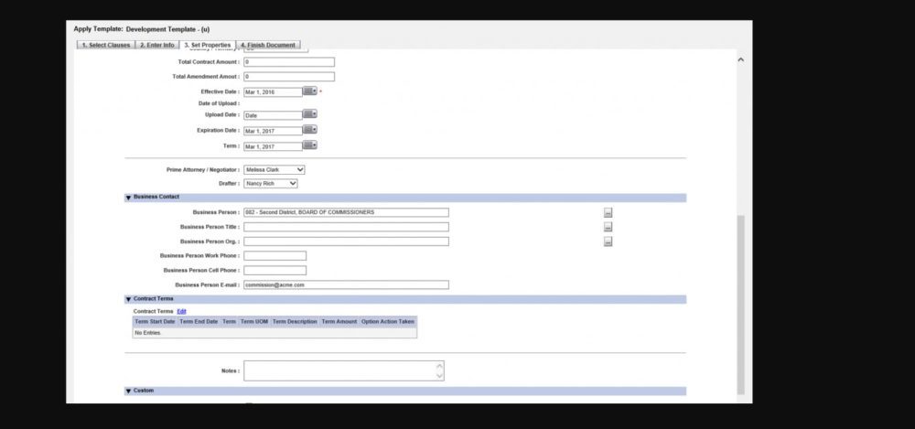915x429 pixels.
Task: Click the Business Person E-mail field
Action: (346, 284)
